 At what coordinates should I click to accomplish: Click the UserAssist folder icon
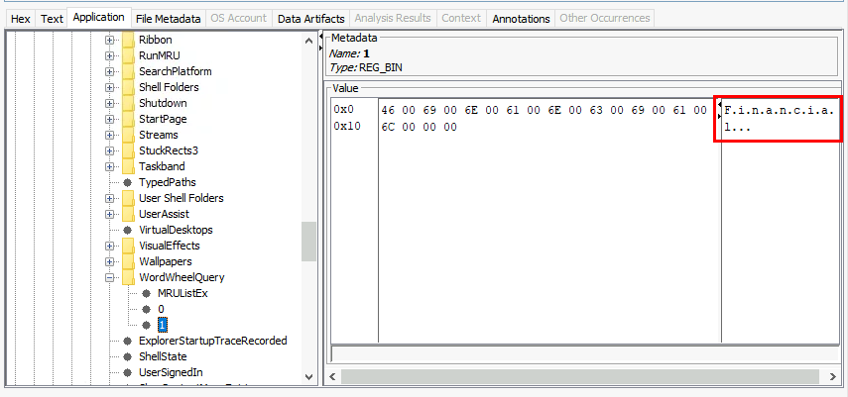coord(128,214)
